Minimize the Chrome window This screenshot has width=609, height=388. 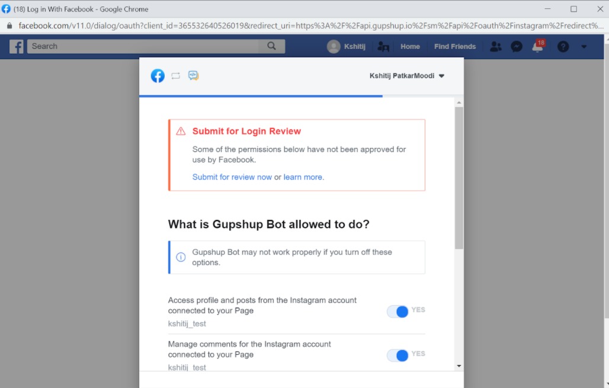click(547, 9)
